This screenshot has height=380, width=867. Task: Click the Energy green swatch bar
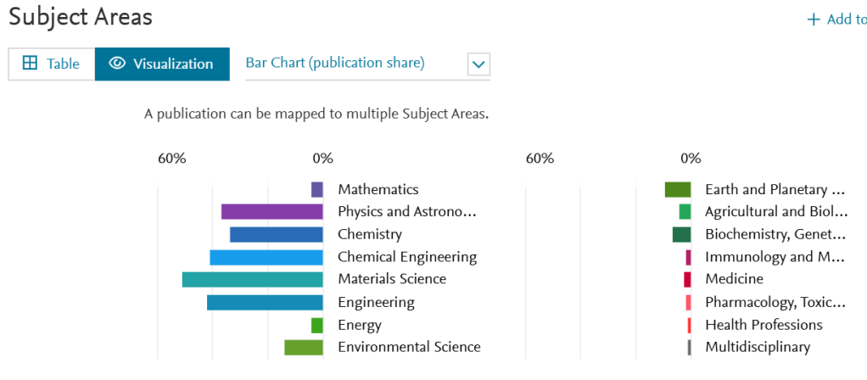pyautogui.click(x=316, y=325)
